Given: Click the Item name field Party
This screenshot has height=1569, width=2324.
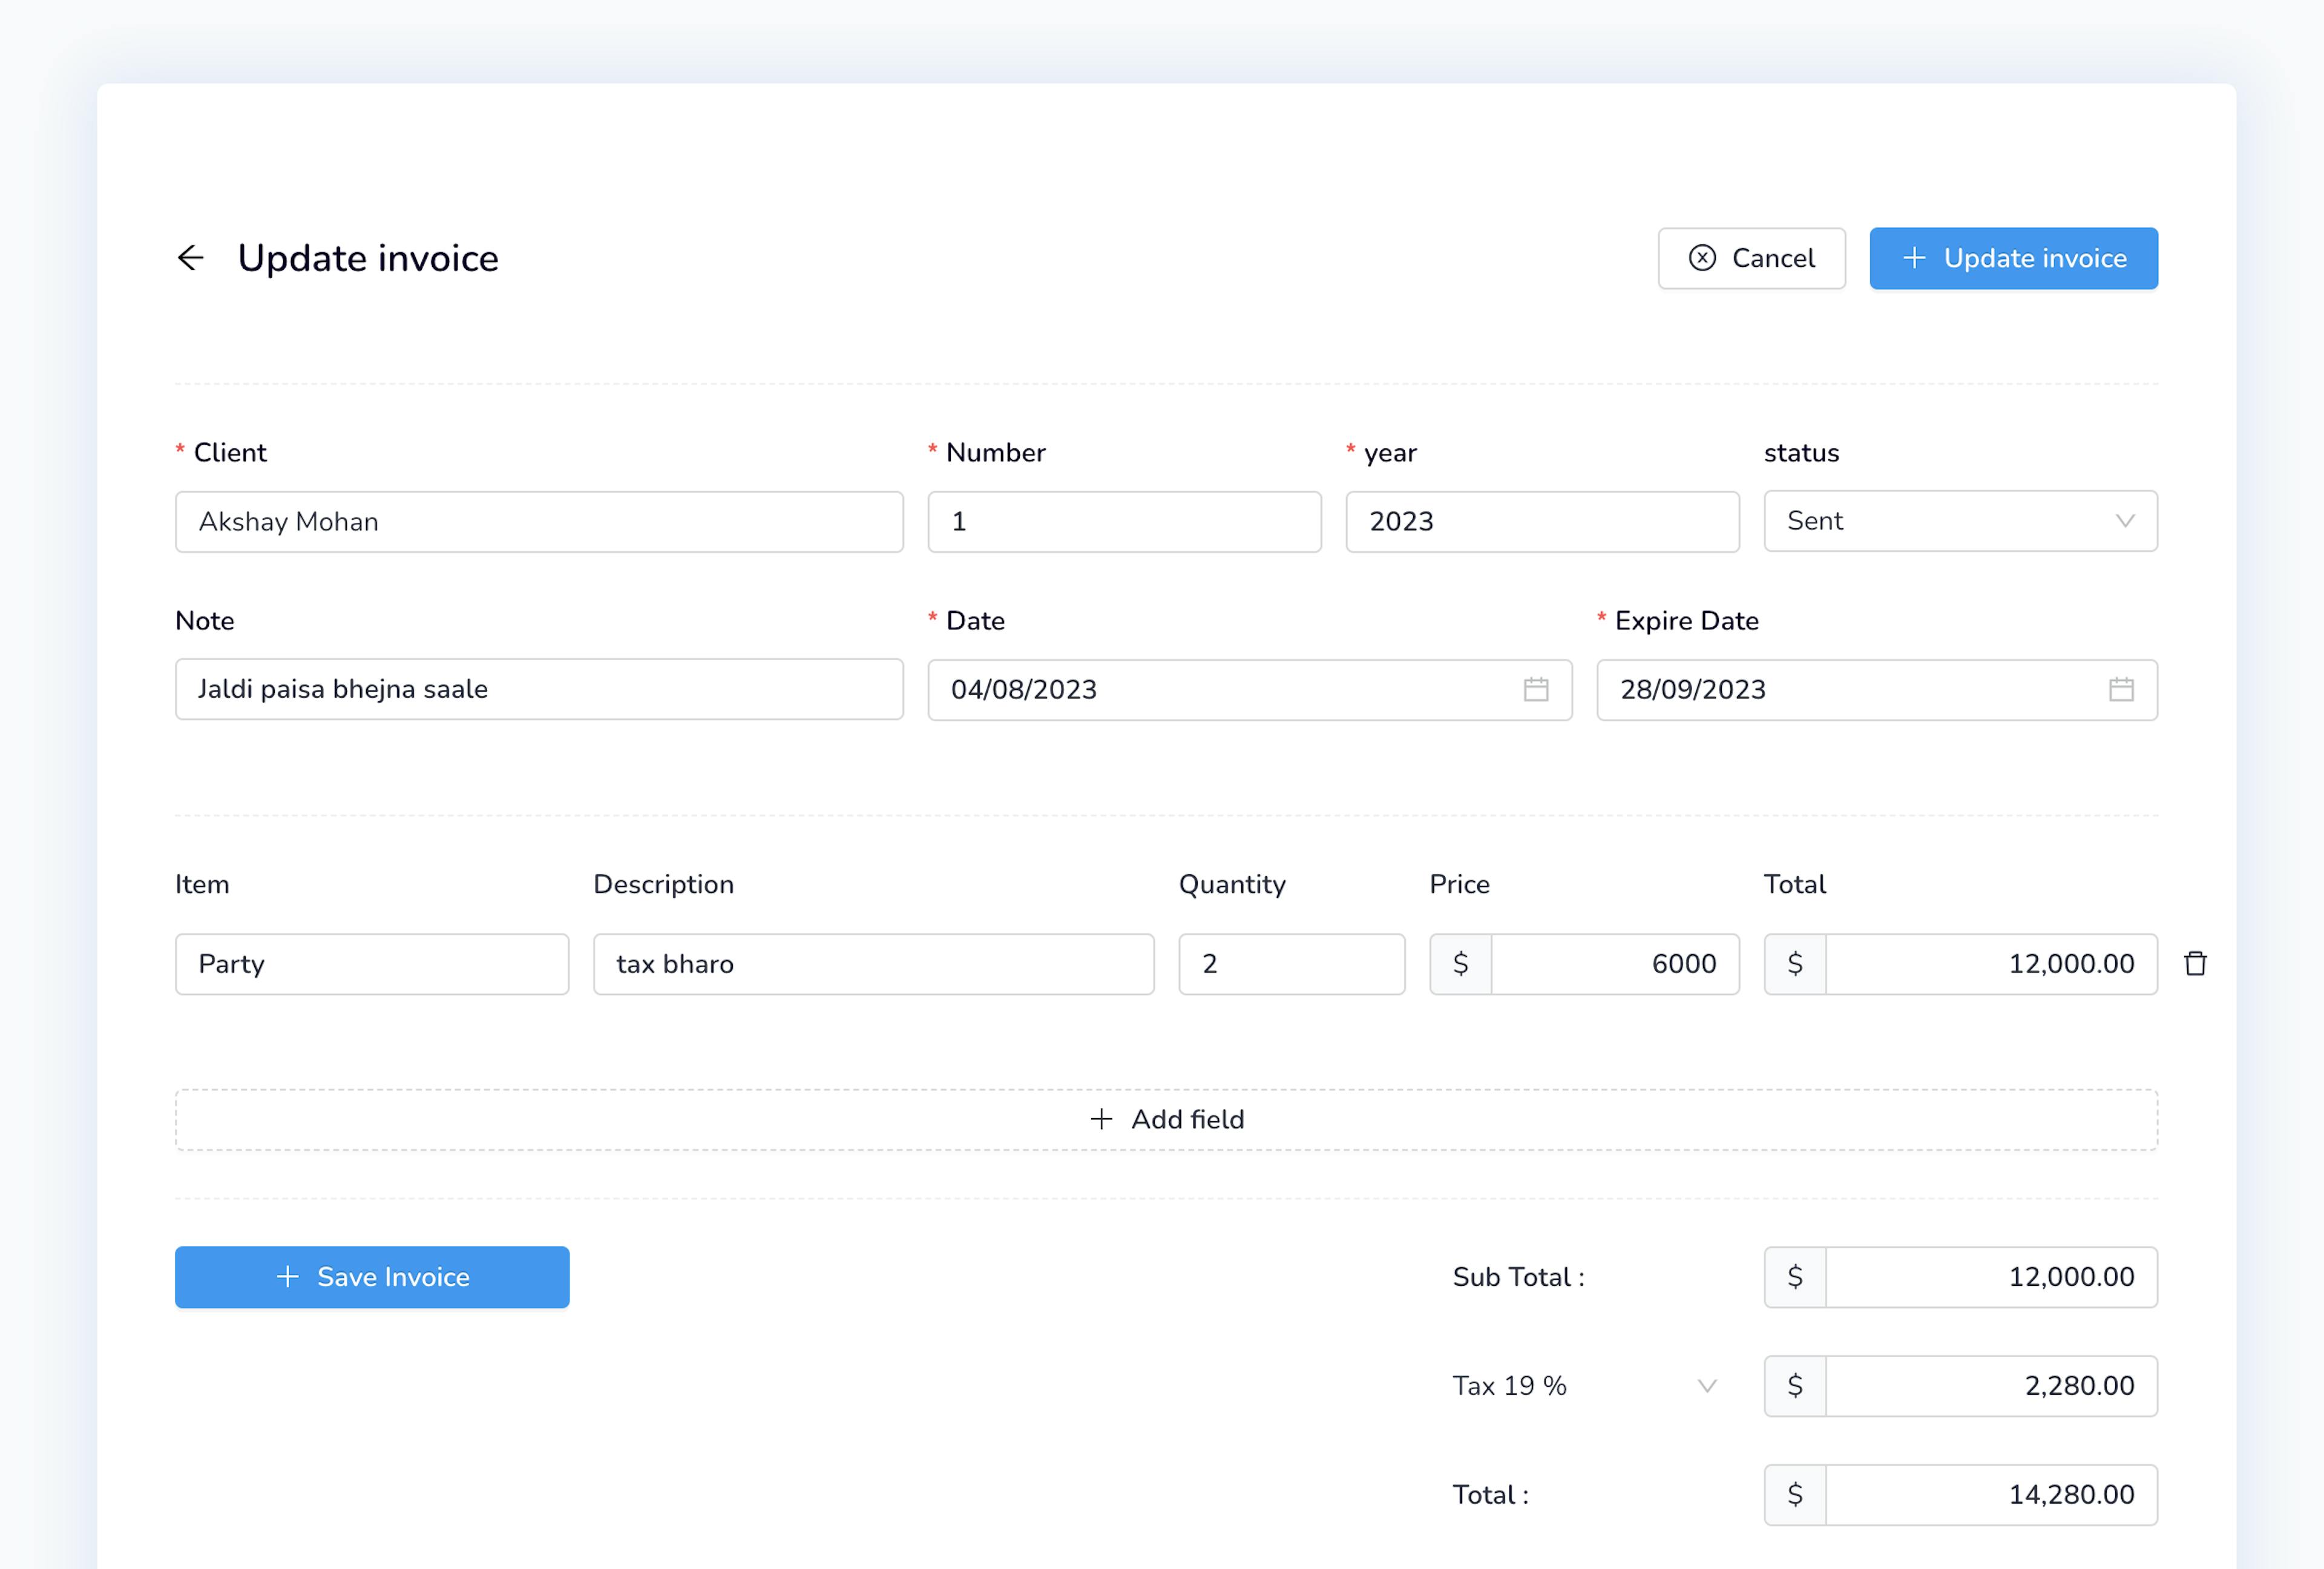Looking at the screenshot, I should pyautogui.click(x=372, y=964).
